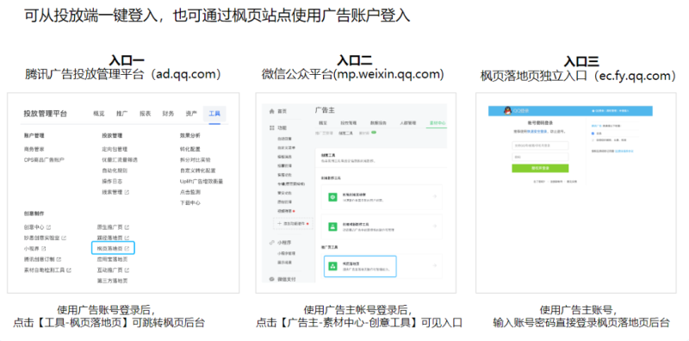Click external-link icon beside 枫页落地页
Image resolution: width=689 pixels, height=341 pixels.
pos(127,248)
